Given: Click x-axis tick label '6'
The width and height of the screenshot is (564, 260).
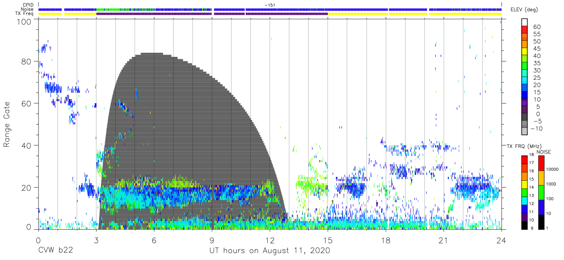Looking at the screenshot, I should [154, 240].
